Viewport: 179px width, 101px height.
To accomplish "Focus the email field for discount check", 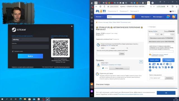I will pos(108,54).
